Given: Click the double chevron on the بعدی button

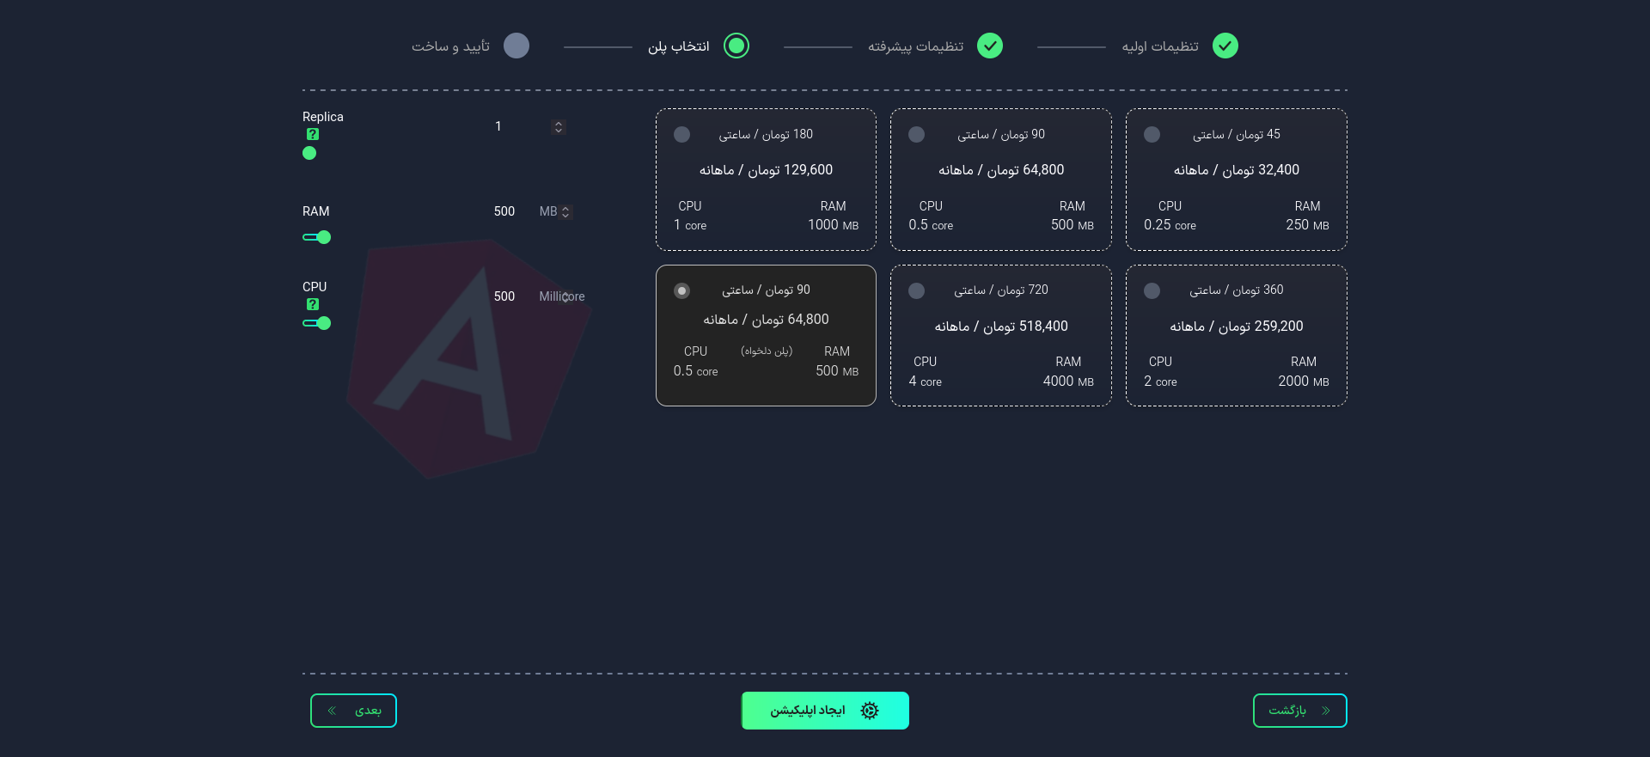Looking at the screenshot, I should point(332,711).
